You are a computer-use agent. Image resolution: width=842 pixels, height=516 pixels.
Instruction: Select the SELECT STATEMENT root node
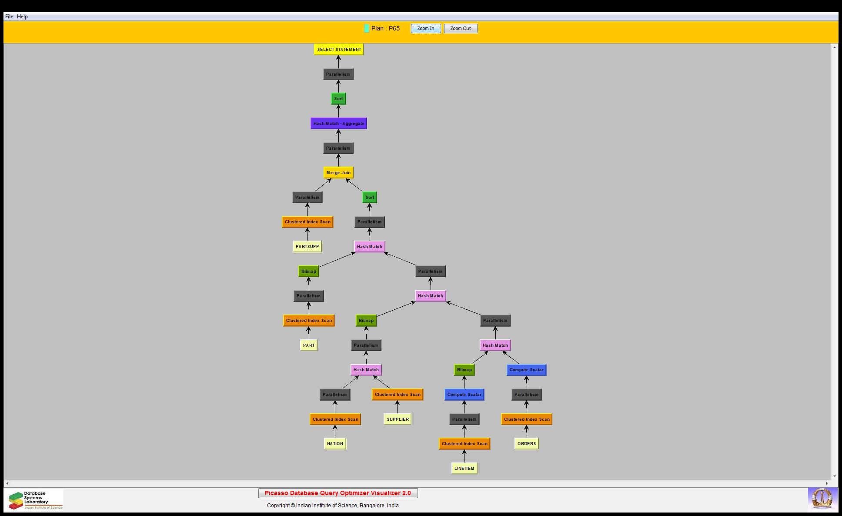(339, 50)
